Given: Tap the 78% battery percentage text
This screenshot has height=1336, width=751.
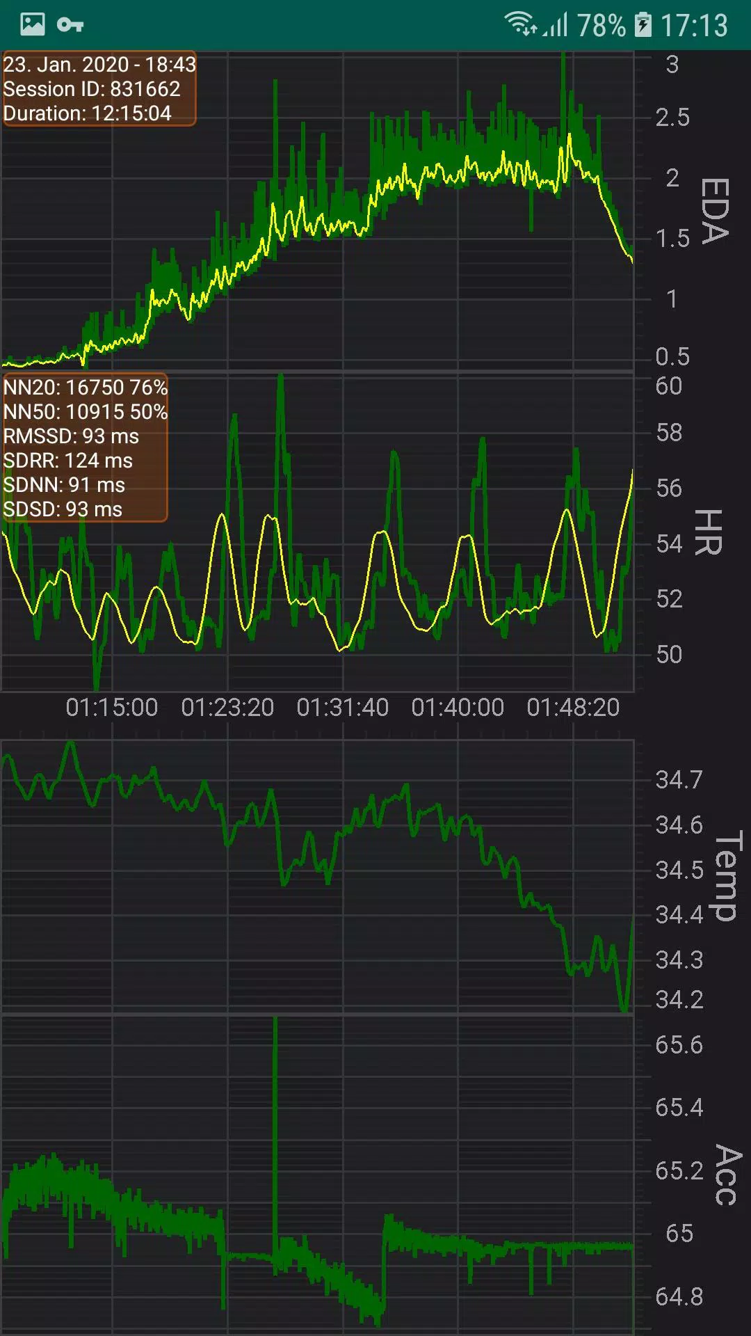Looking at the screenshot, I should 601,26.
